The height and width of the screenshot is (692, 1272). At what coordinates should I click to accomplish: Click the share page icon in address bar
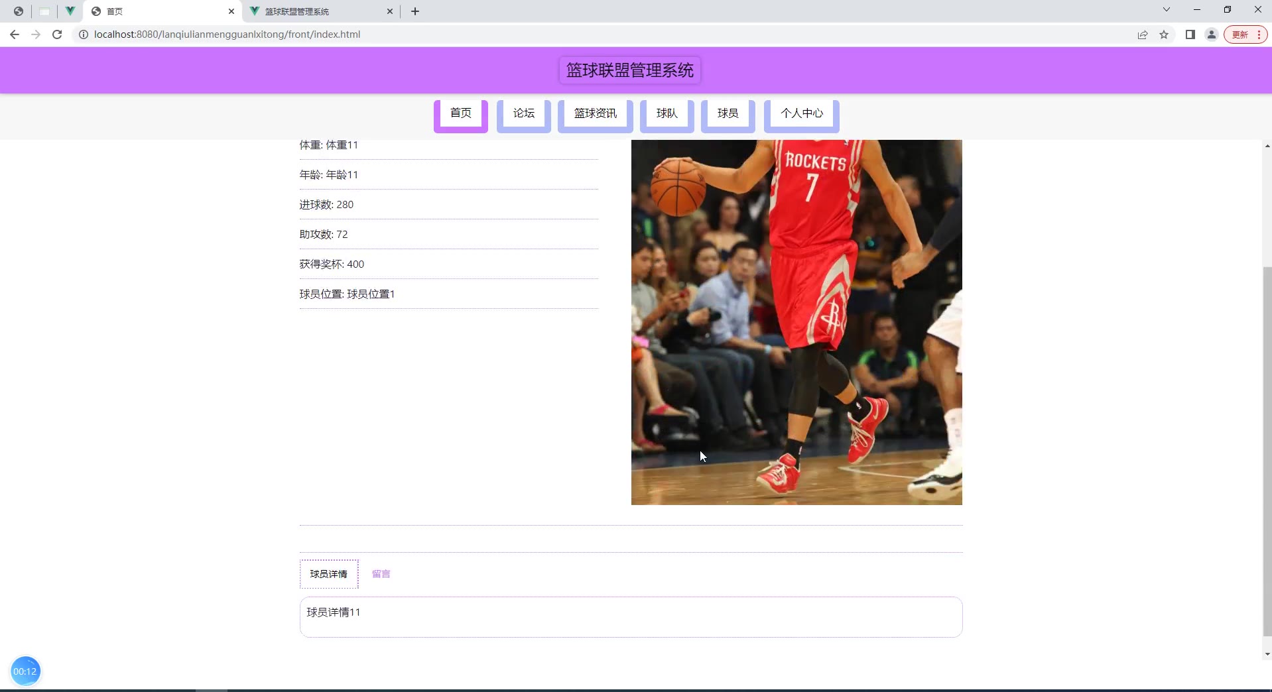click(1143, 34)
